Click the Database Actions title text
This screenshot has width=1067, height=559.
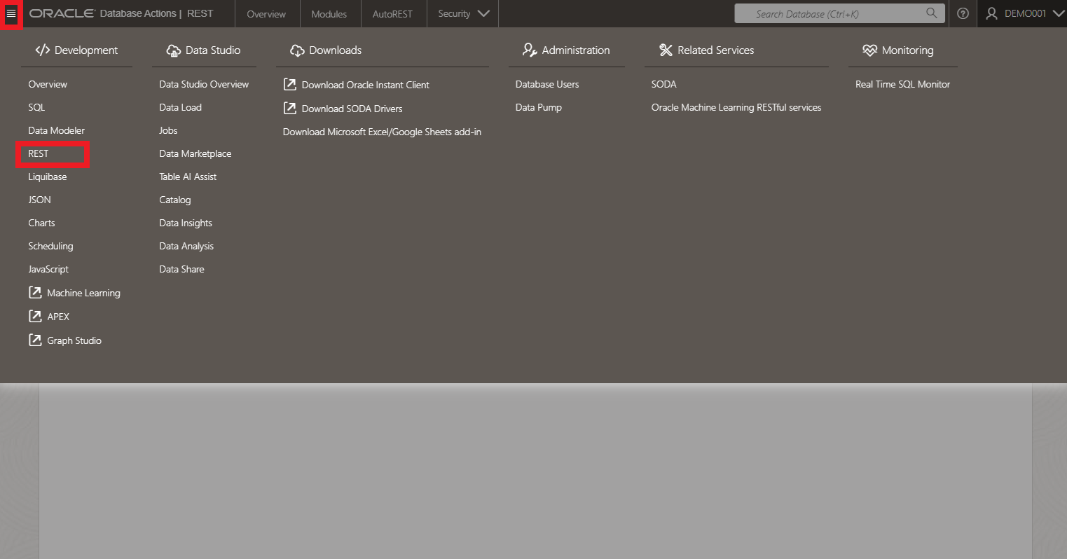tap(138, 13)
